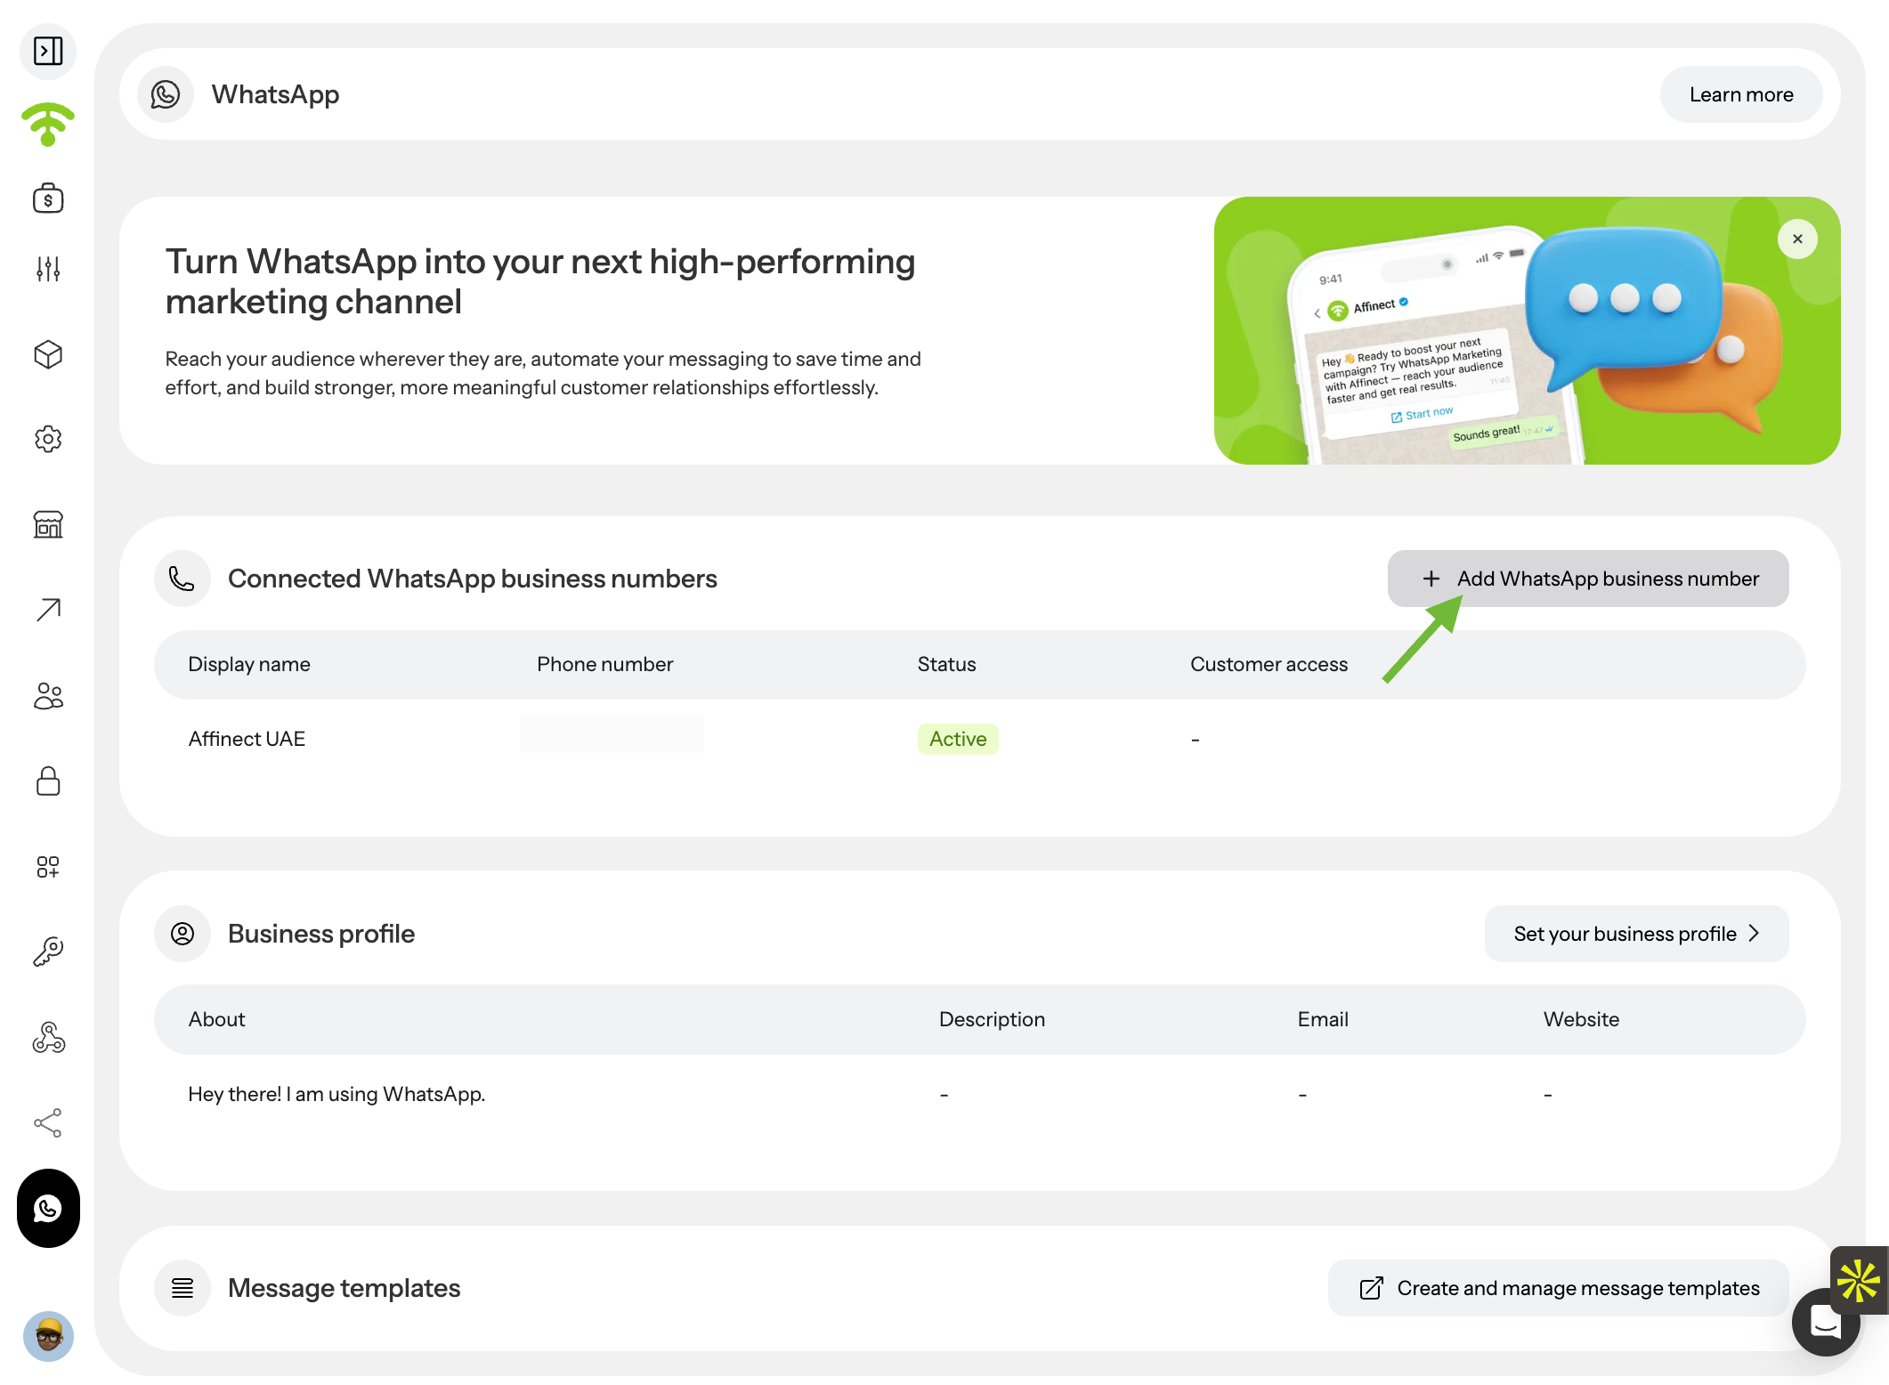The image size is (1889, 1385).
Task: Open the apps grid plus icon
Action: (48, 867)
